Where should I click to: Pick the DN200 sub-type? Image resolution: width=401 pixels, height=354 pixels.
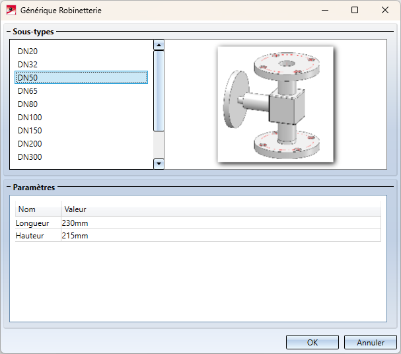tap(30, 144)
